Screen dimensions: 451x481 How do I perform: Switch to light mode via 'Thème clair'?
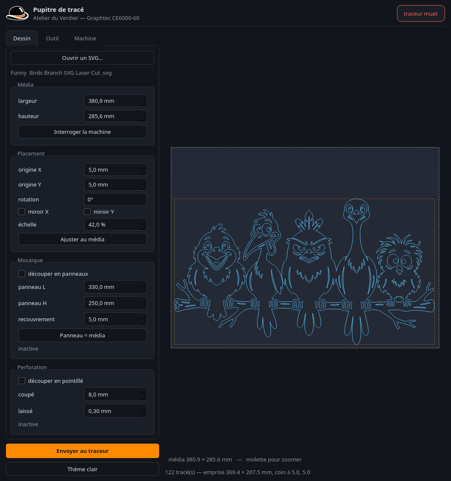[83, 469]
